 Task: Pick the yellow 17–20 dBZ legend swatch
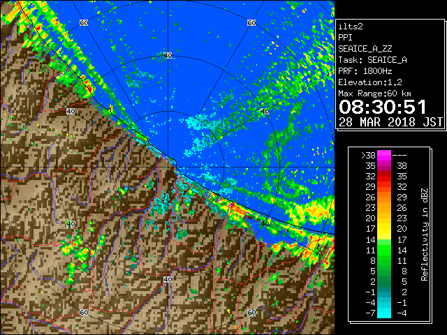click(x=384, y=229)
